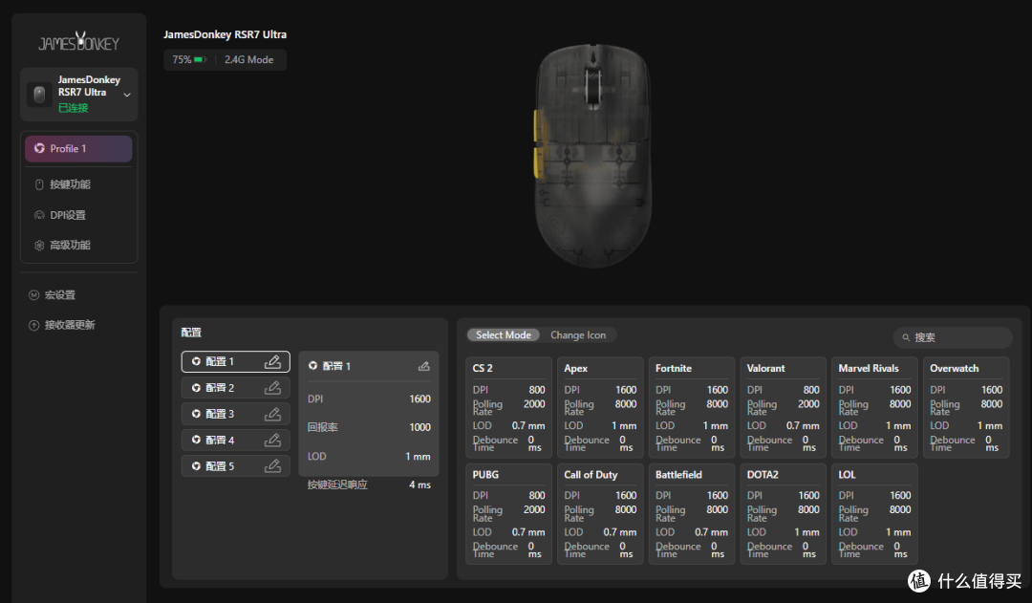Edit name of 配置 4
The image size is (1032, 603).
tap(272, 440)
